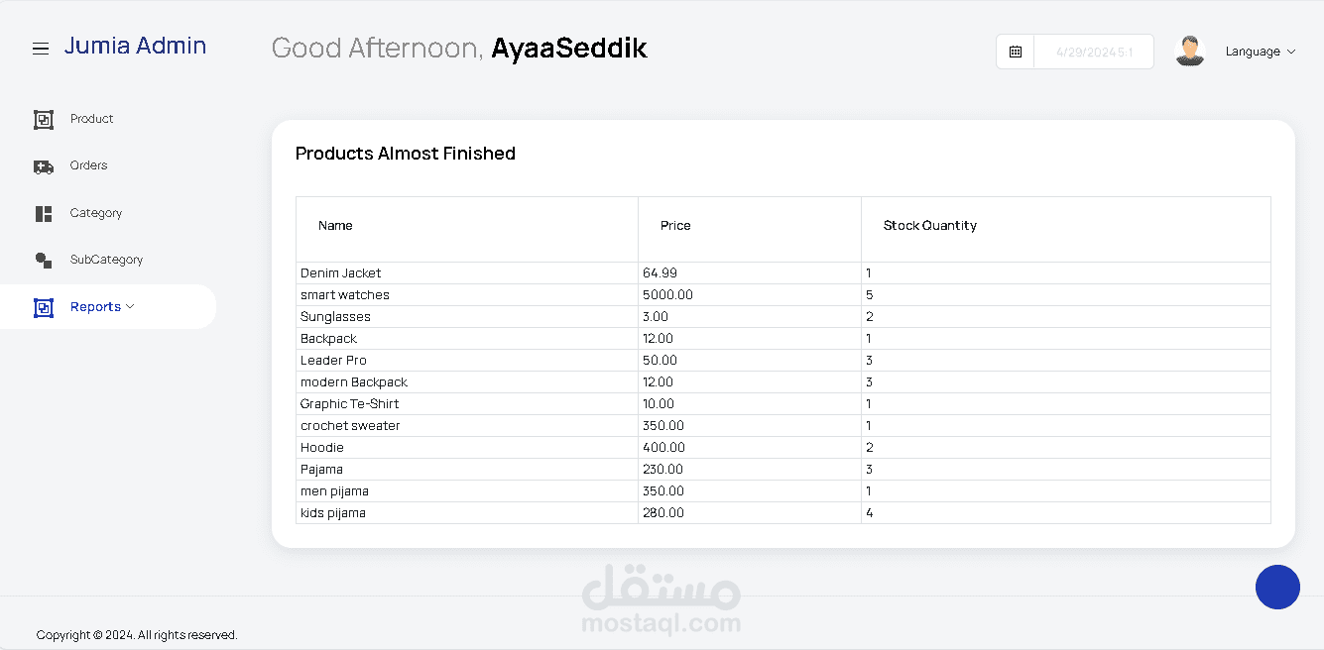Click the Stock Quantity column header
Screen dimensions: 1324x650
tap(929, 226)
